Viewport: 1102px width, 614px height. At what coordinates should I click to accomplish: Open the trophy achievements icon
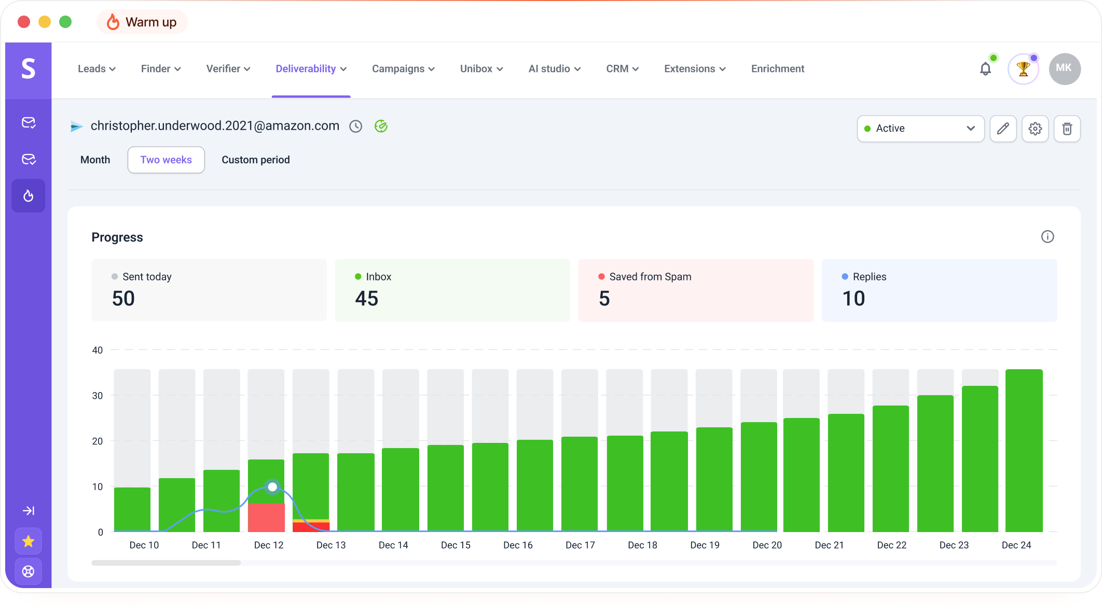[1023, 69]
